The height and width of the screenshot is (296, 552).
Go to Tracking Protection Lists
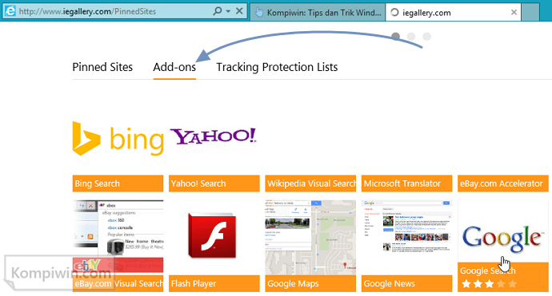[x=277, y=67]
